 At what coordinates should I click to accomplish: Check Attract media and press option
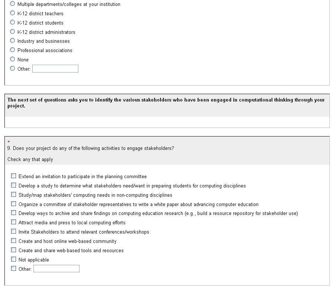[x=14, y=222]
